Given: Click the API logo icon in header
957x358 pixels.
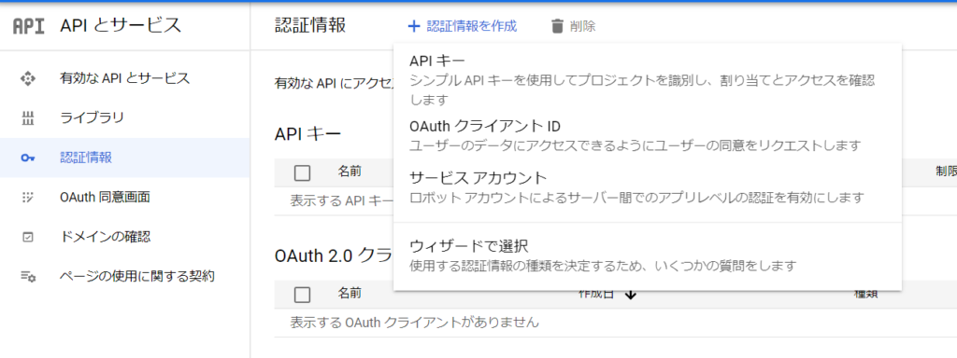Looking at the screenshot, I should (x=29, y=26).
